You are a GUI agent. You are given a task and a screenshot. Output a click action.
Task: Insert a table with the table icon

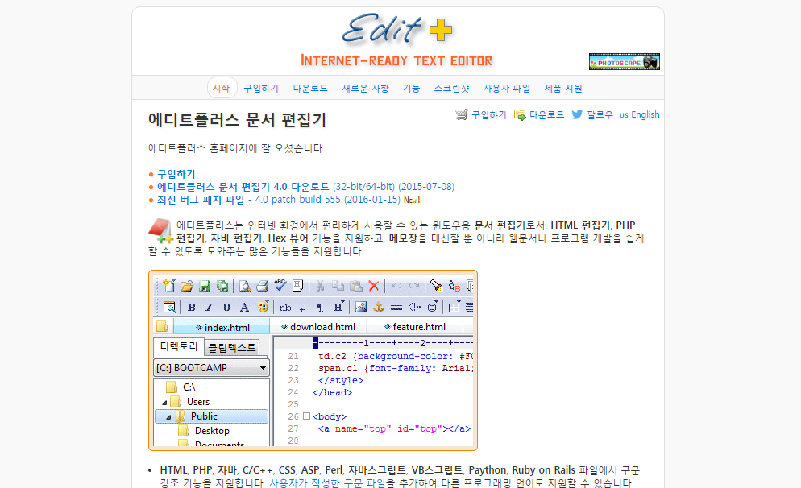[454, 307]
